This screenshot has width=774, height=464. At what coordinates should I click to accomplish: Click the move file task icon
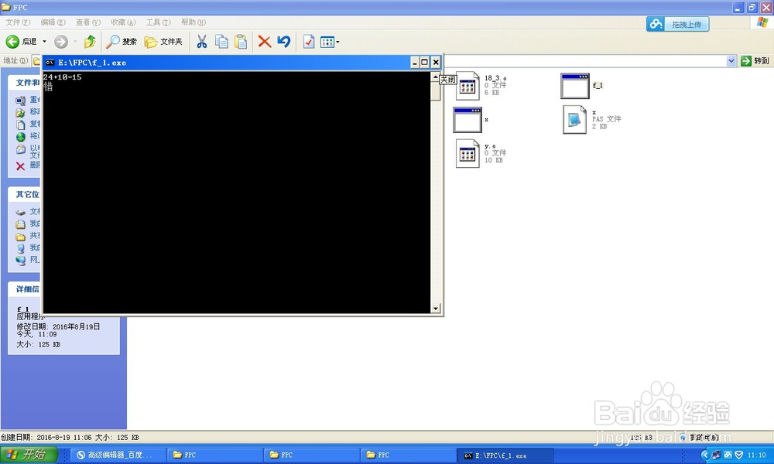click(20, 112)
